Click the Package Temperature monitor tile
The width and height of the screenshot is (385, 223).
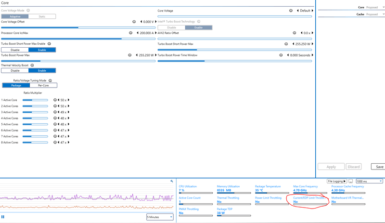(x=272, y=189)
